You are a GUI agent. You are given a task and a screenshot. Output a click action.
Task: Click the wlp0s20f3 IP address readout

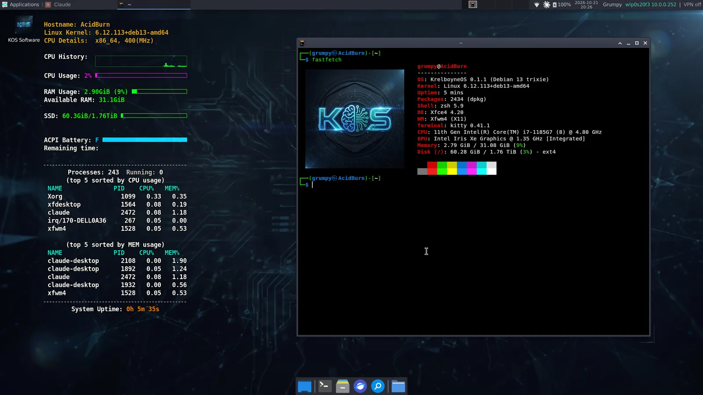point(651,4)
